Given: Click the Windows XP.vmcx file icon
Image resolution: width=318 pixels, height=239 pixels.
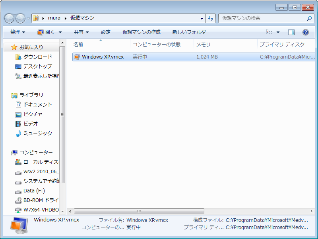Looking at the screenshot, I should point(77,57).
